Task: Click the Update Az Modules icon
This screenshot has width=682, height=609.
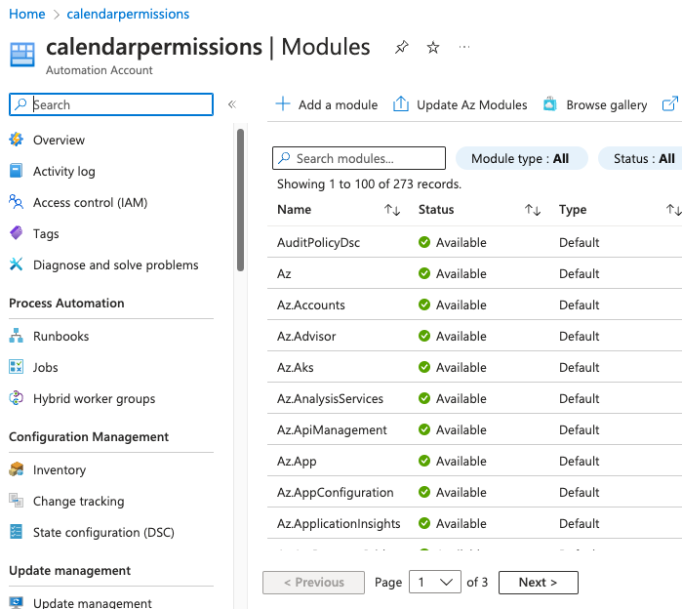Action: tap(401, 104)
